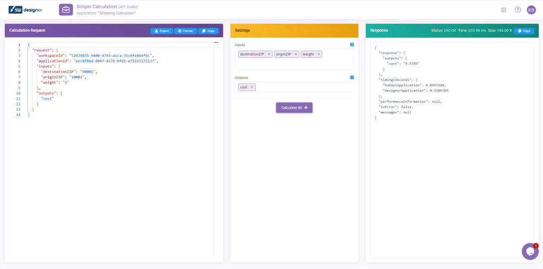
Task: Click the designerApplication timing value
Action: click(x=438, y=91)
